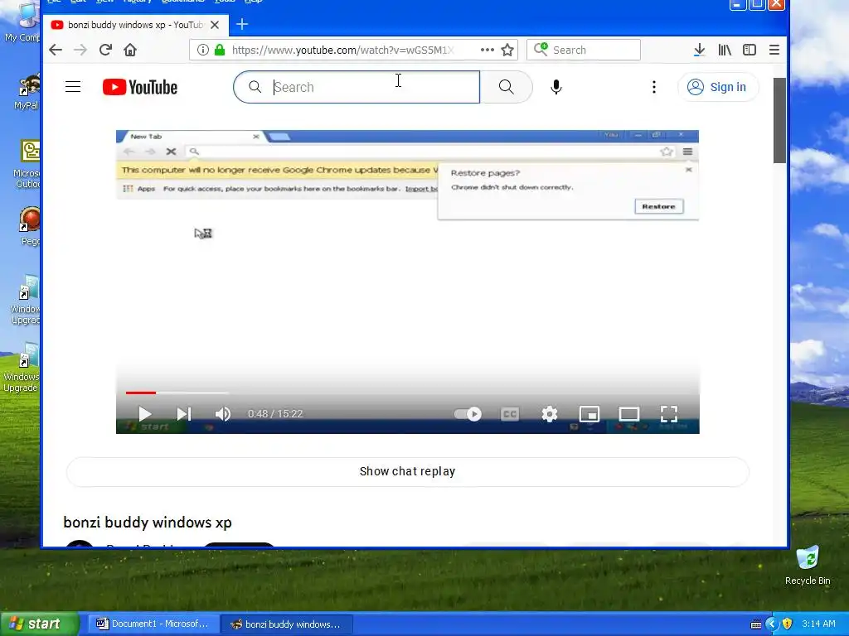Open the browser home page icon

pos(130,51)
